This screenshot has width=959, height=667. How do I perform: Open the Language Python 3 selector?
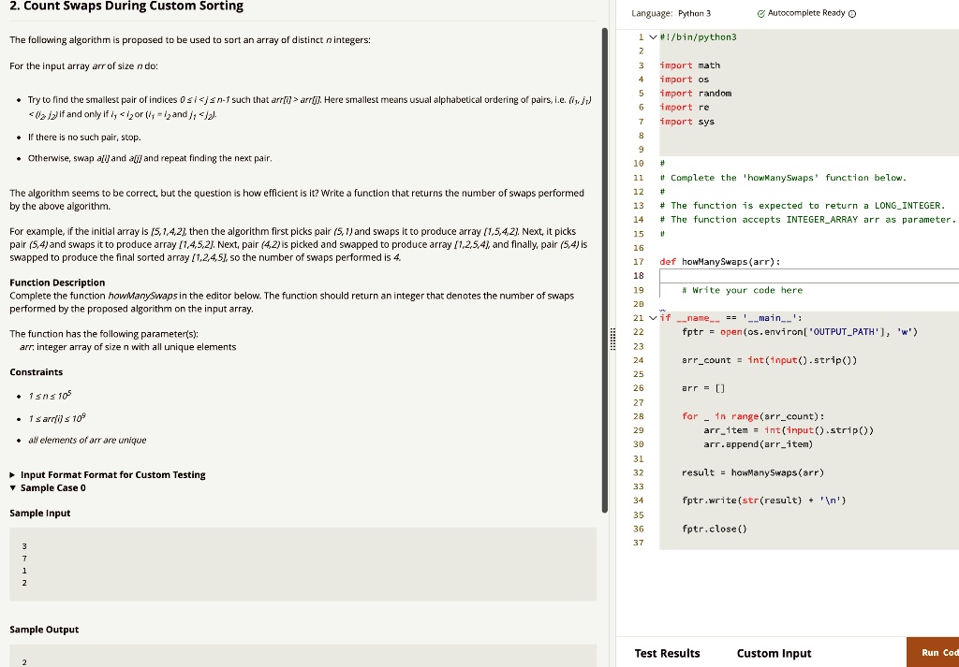671,13
